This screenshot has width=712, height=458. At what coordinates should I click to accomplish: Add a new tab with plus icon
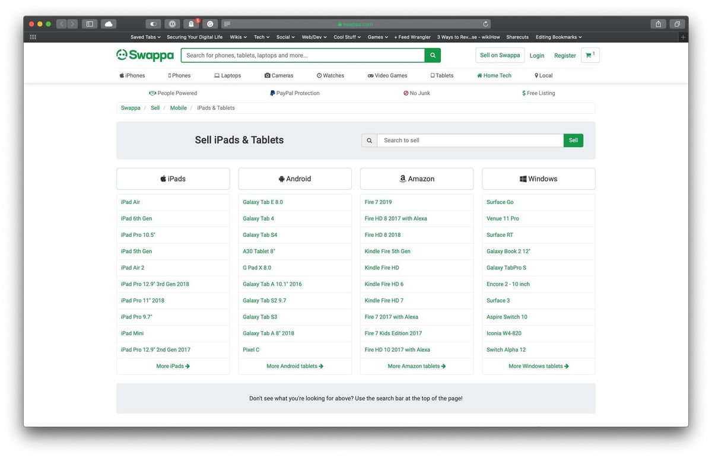tap(684, 37)
